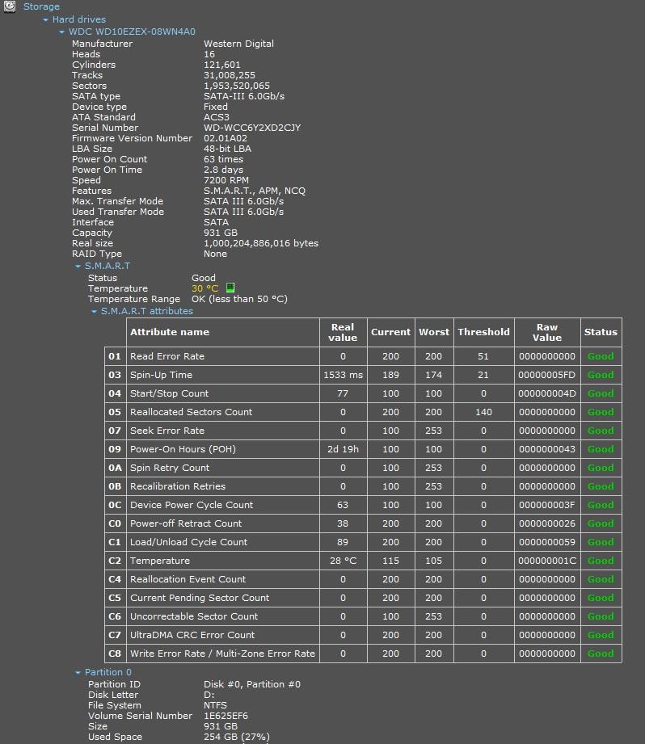The height and width of the screenshot is (744, 645).
Task: Click the OK (less than 50 °C) text
Action: tap(239, 299)
